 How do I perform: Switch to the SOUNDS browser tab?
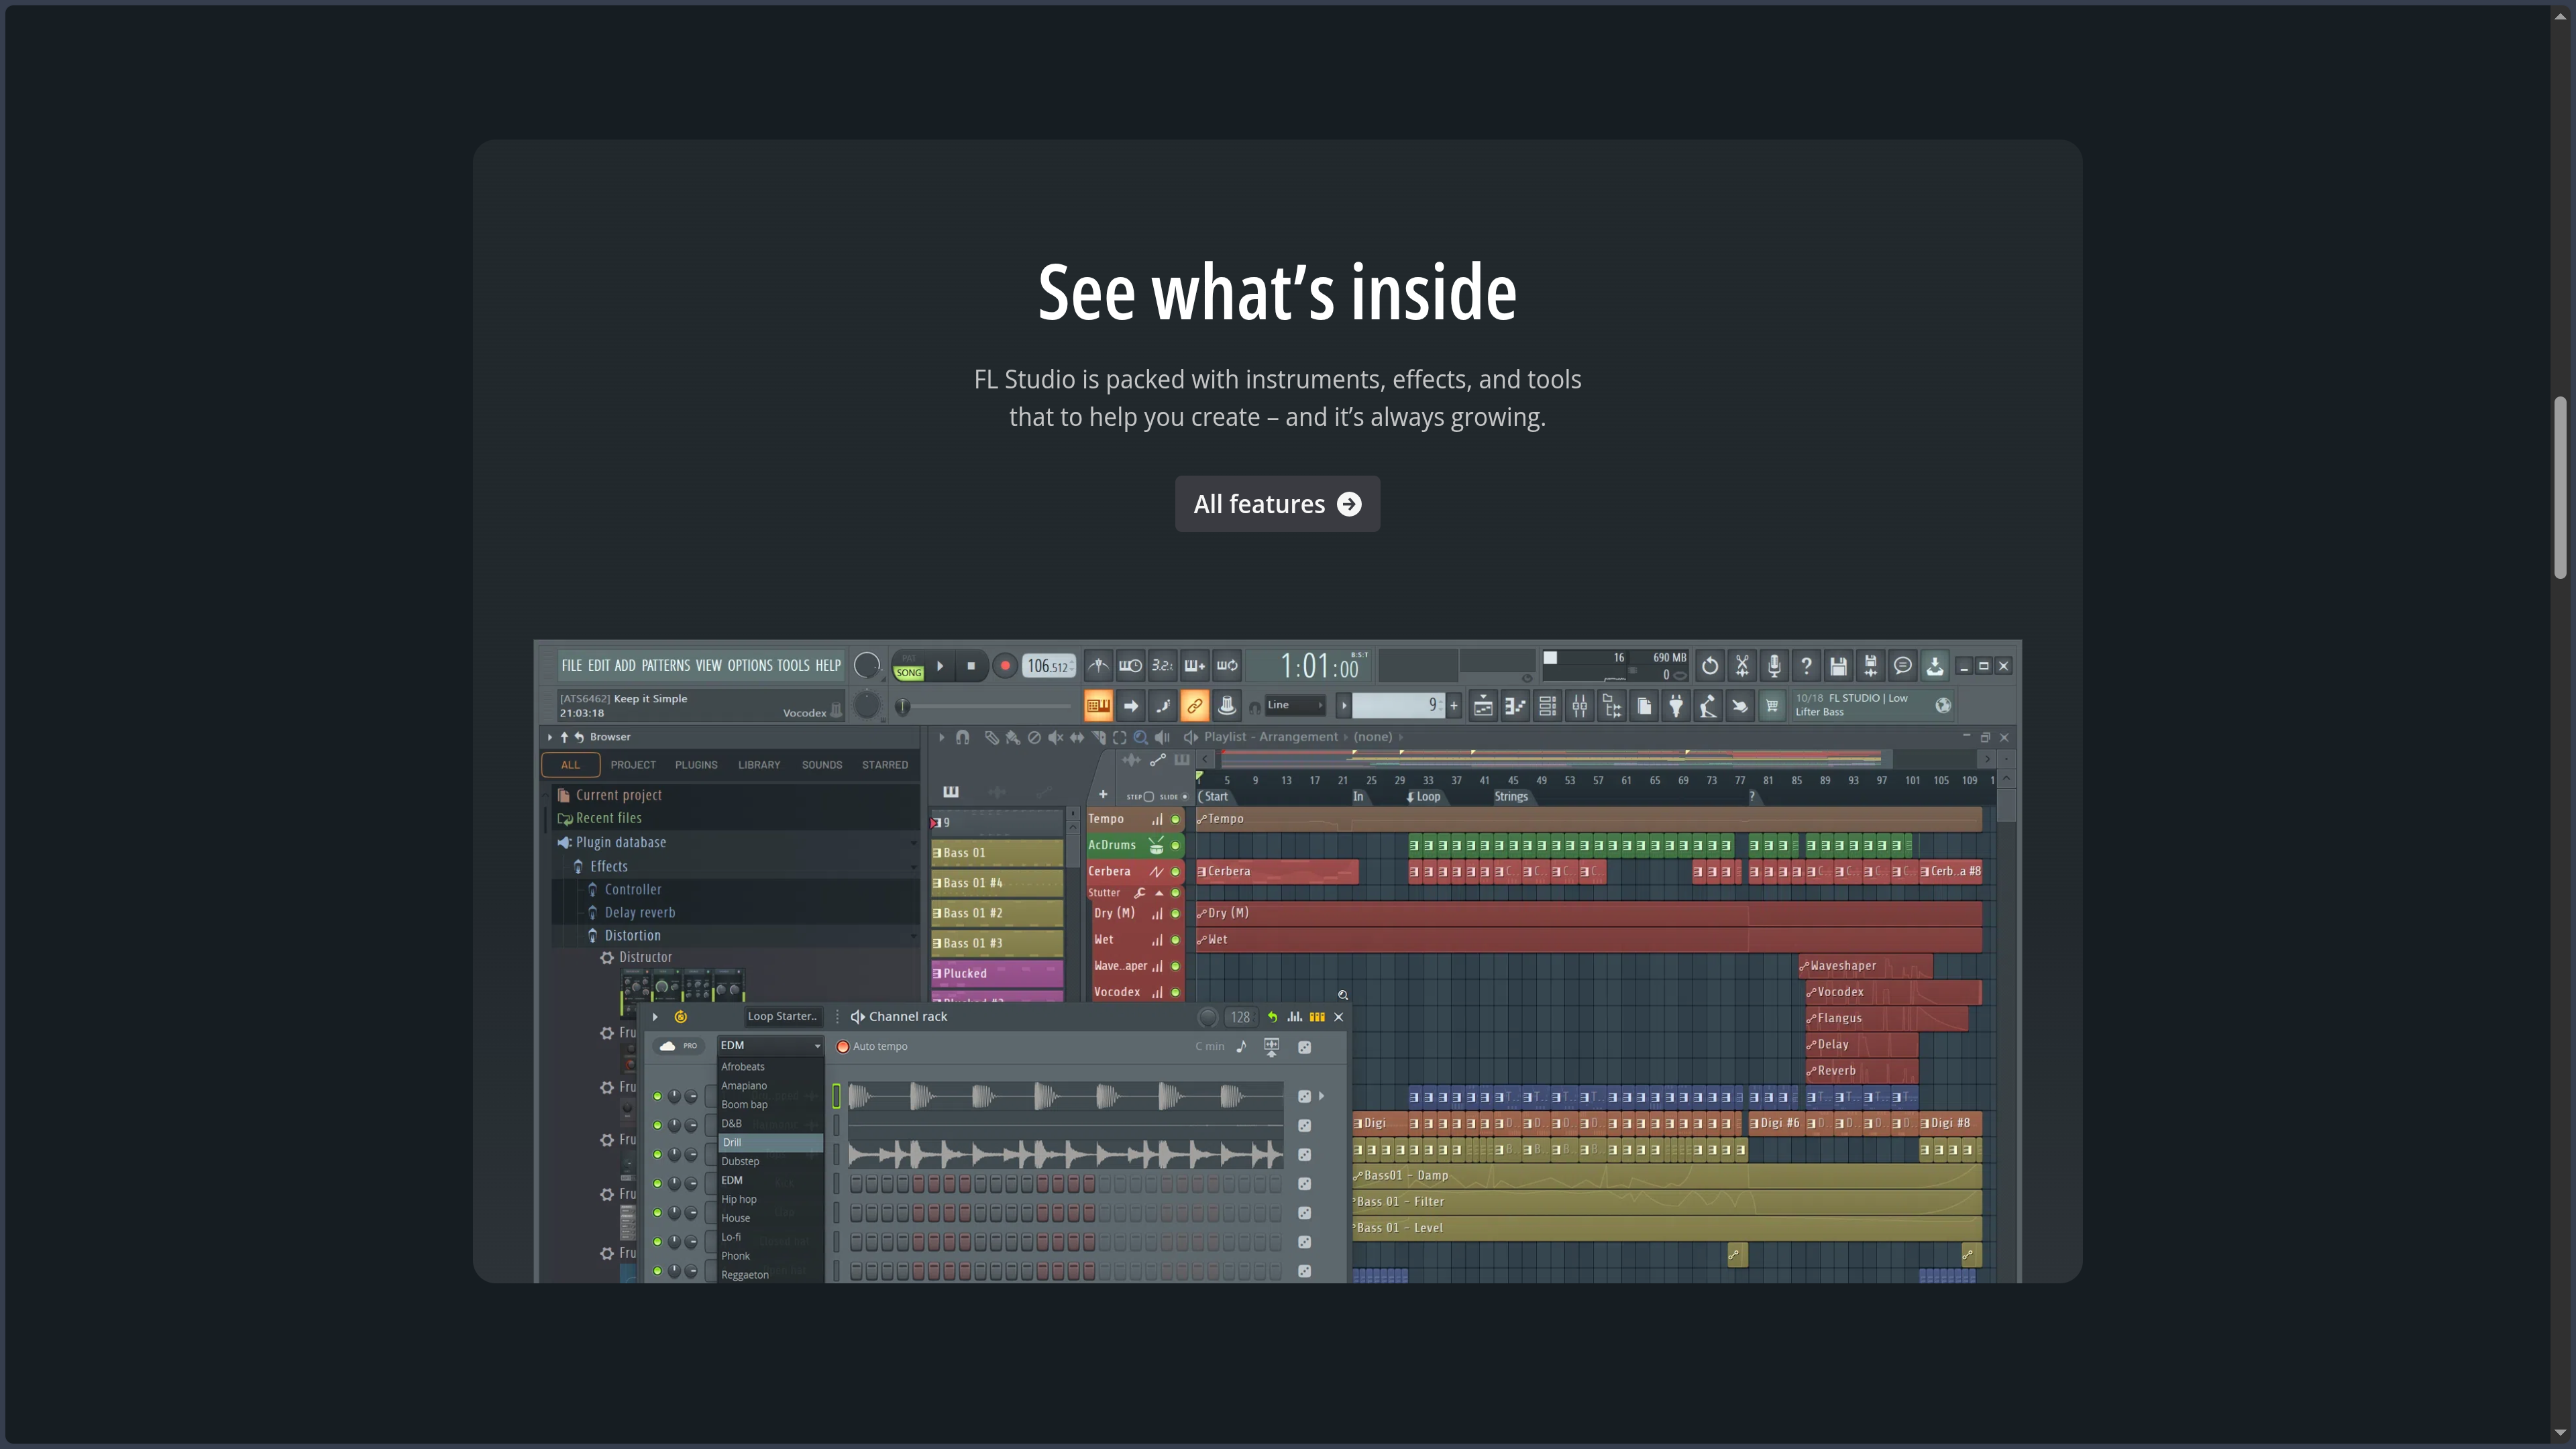pos(822,765)
